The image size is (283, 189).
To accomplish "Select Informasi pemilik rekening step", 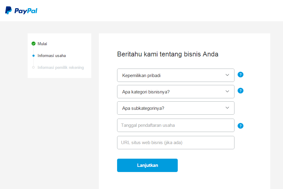I will pos(61,68).
